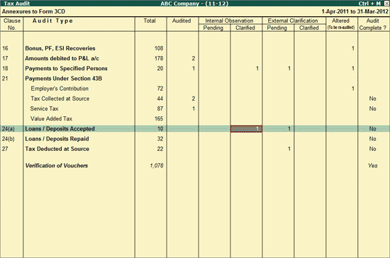Toggle Audit Complete Yes for Verification of Vouchers

(x=373, y=166)
